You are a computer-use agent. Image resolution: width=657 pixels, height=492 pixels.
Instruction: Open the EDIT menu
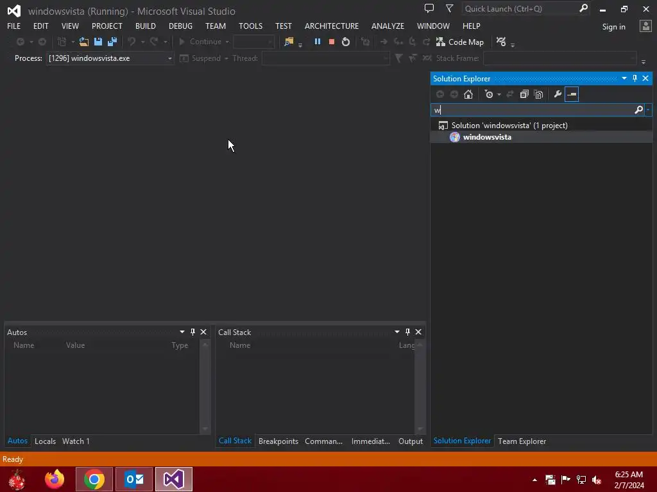pyautogui.click(x=40, y=26)
